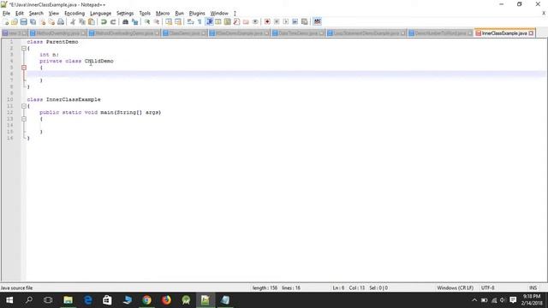Save the current file using the Save icon
This screenshot has width=548, height=308.
pos(23,21)
